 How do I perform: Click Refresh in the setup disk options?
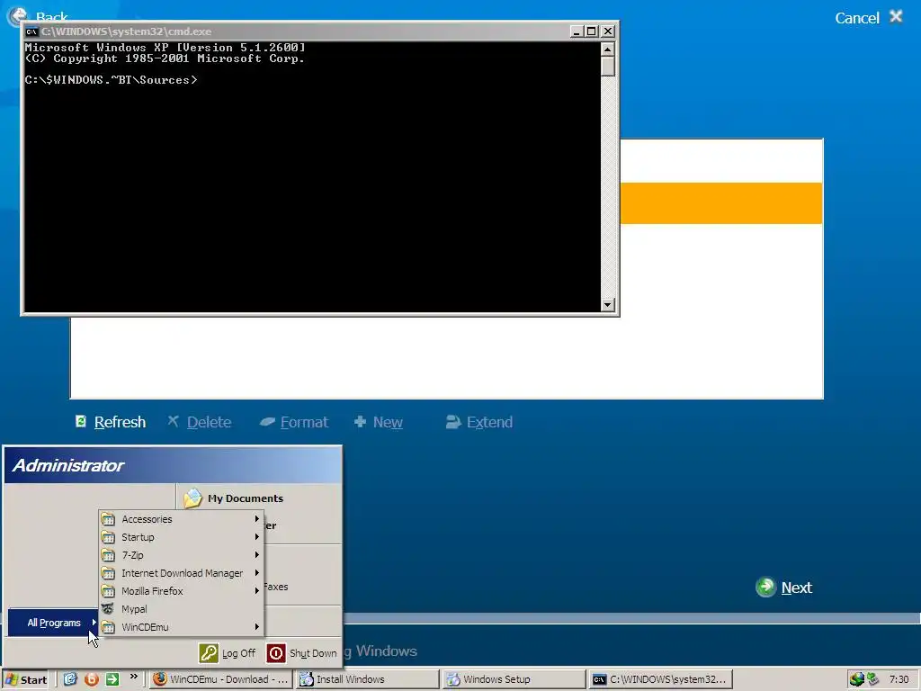120,422
